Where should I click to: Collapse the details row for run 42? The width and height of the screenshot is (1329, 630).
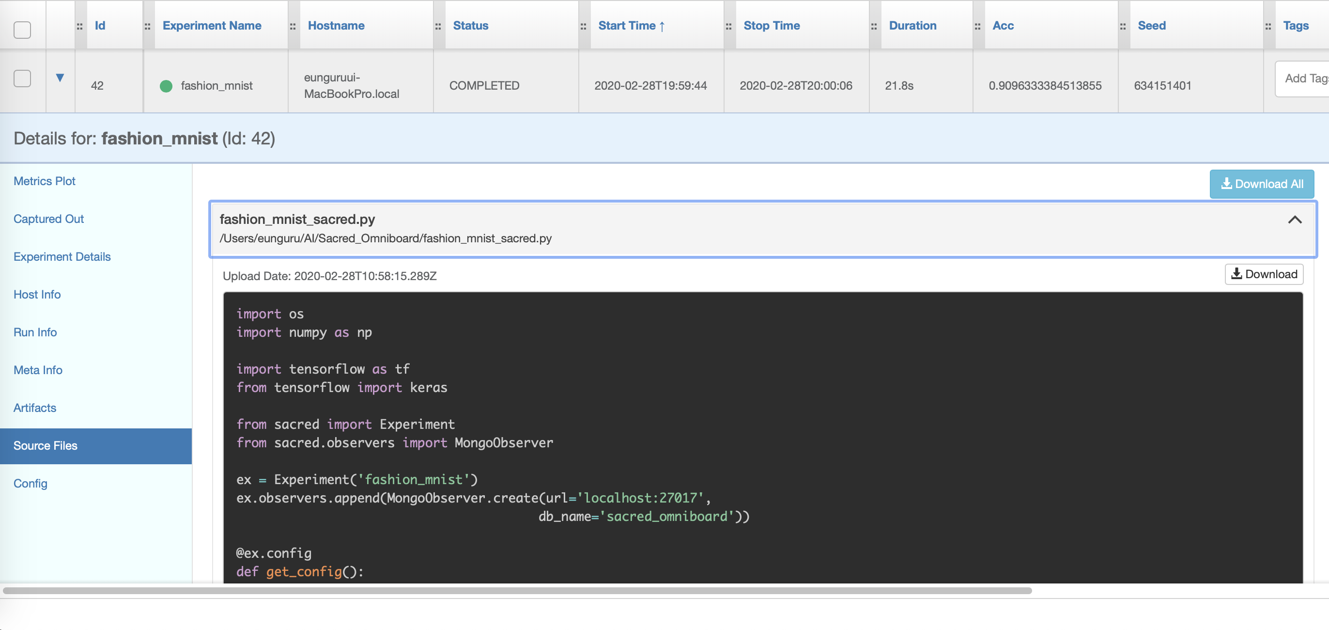(x=60, y=78)
